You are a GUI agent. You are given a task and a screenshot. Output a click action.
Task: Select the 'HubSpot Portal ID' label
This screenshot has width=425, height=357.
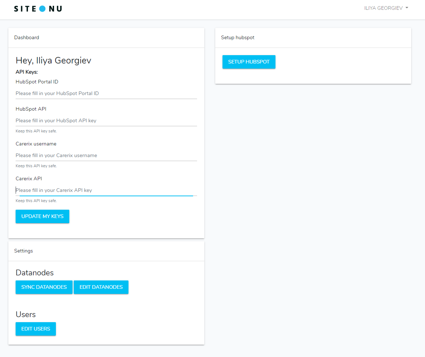click(x=37, y=82)
